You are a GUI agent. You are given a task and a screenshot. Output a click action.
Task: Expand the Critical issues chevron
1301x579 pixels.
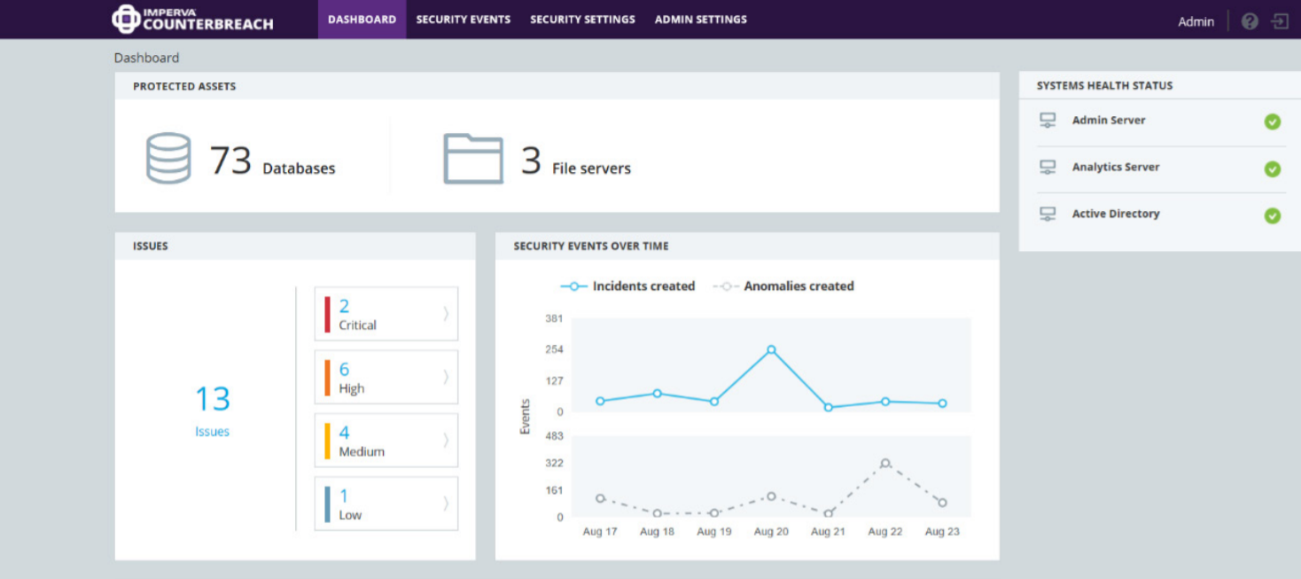(446, 314)
